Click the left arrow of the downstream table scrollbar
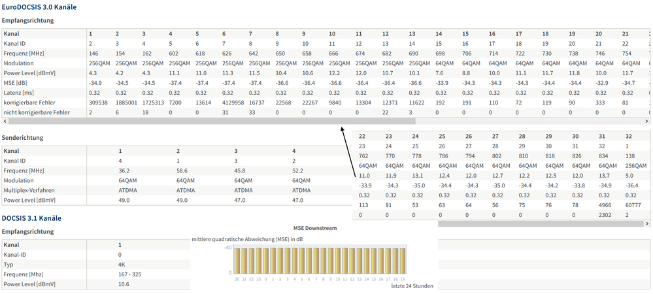653x294 pixels. click(5, 121)
